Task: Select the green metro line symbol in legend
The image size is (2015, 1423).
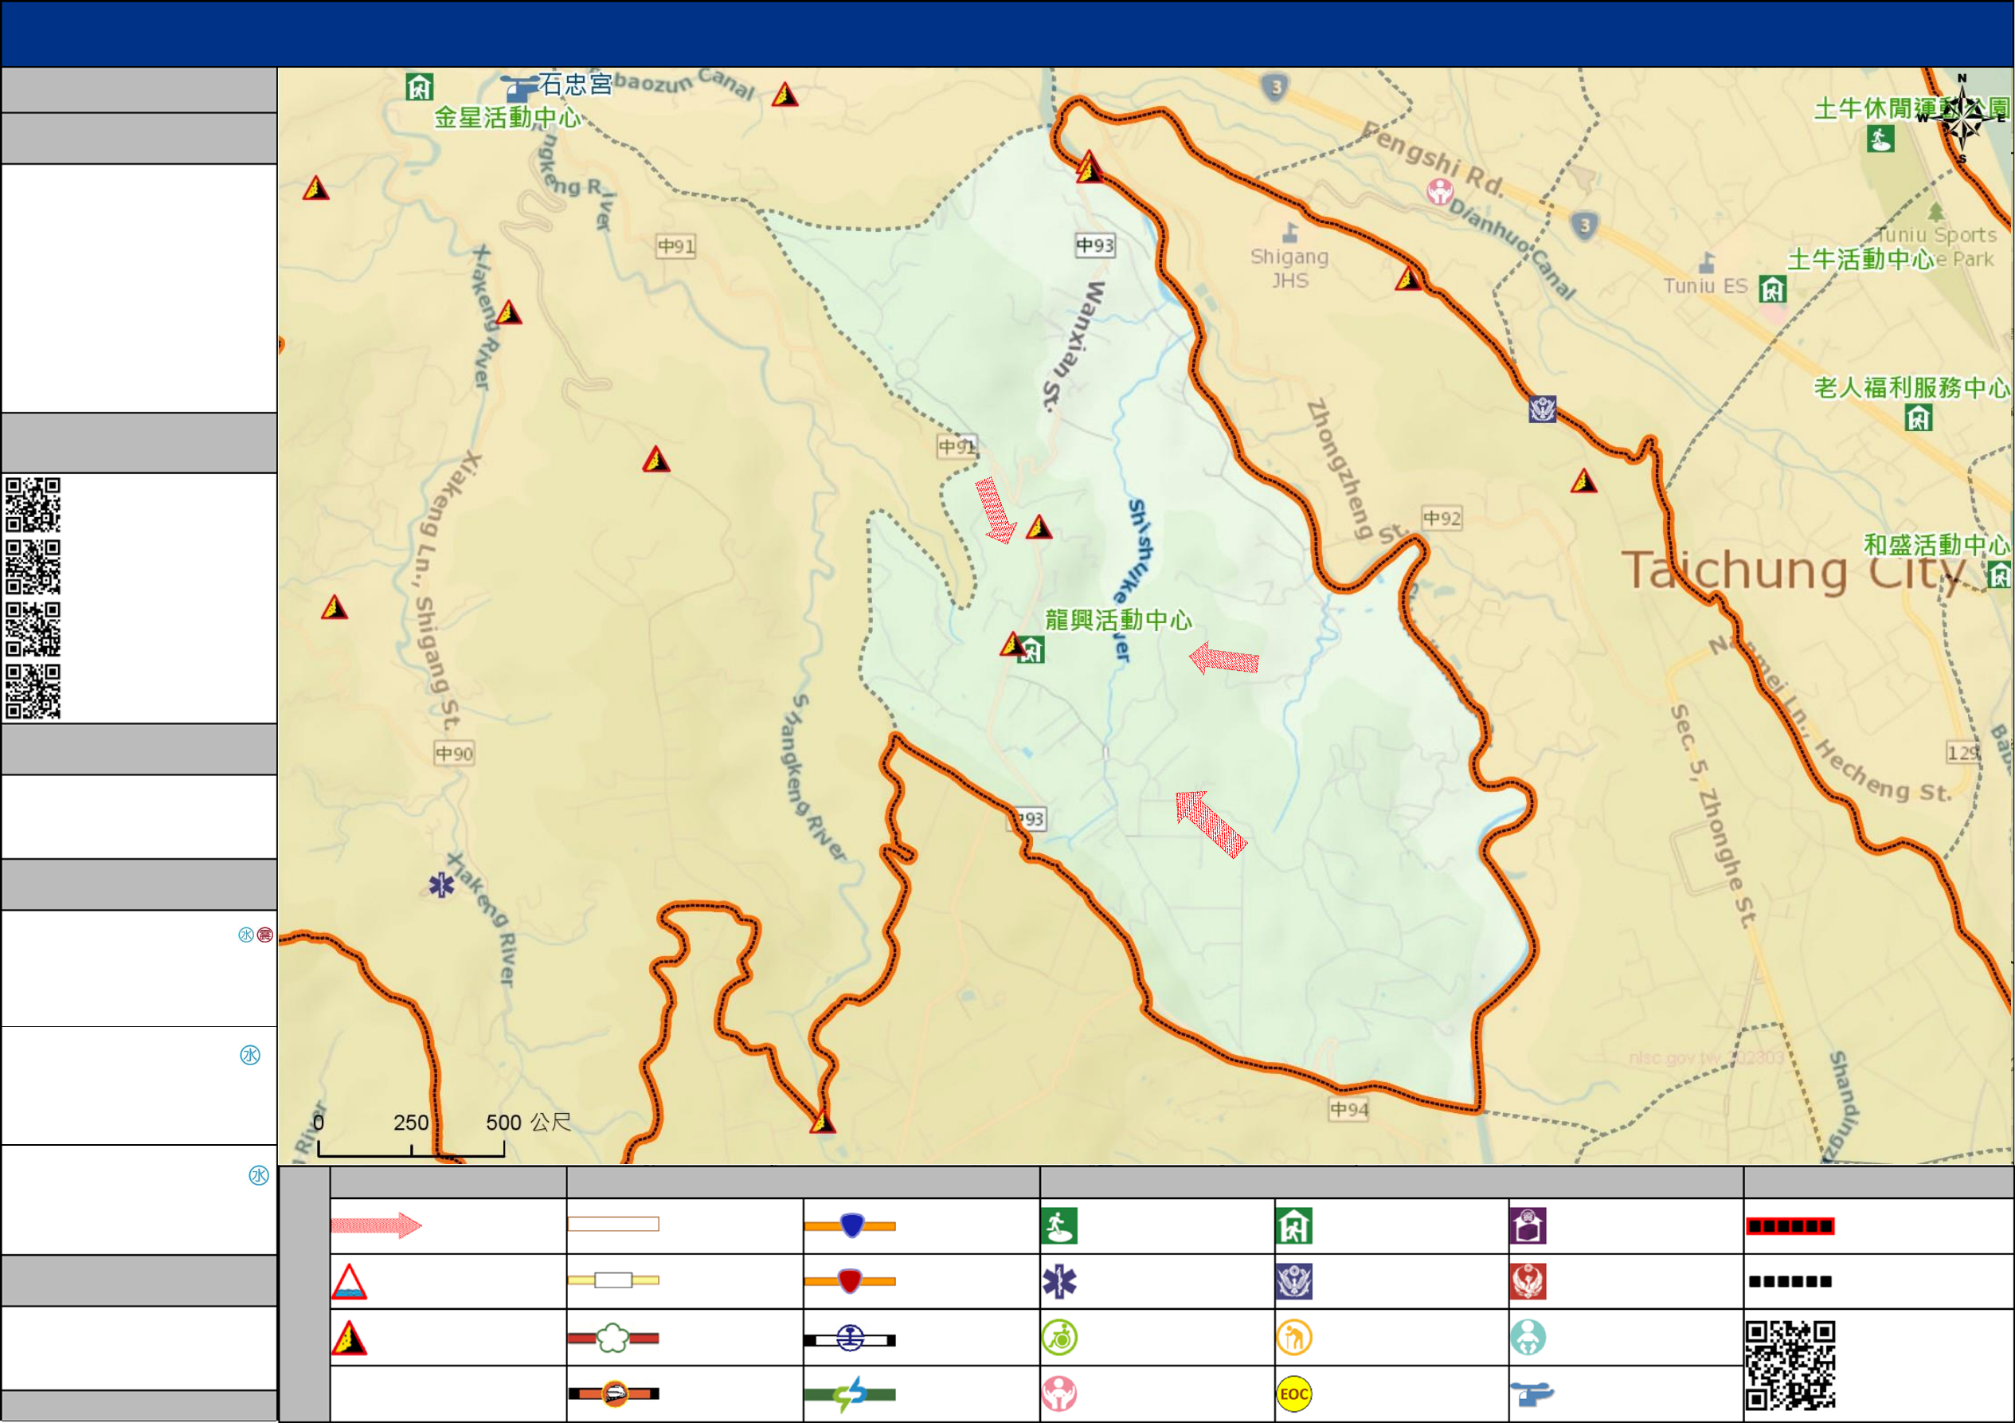Action: coord(850,1394)
